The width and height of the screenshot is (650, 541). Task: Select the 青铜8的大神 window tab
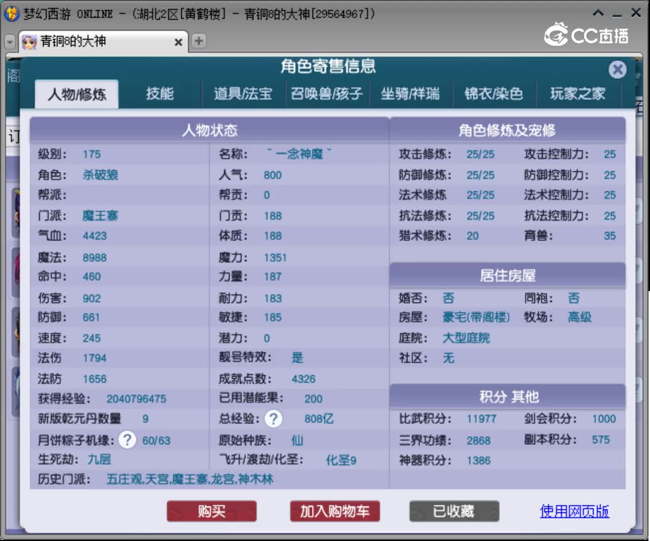pos(103,42)
